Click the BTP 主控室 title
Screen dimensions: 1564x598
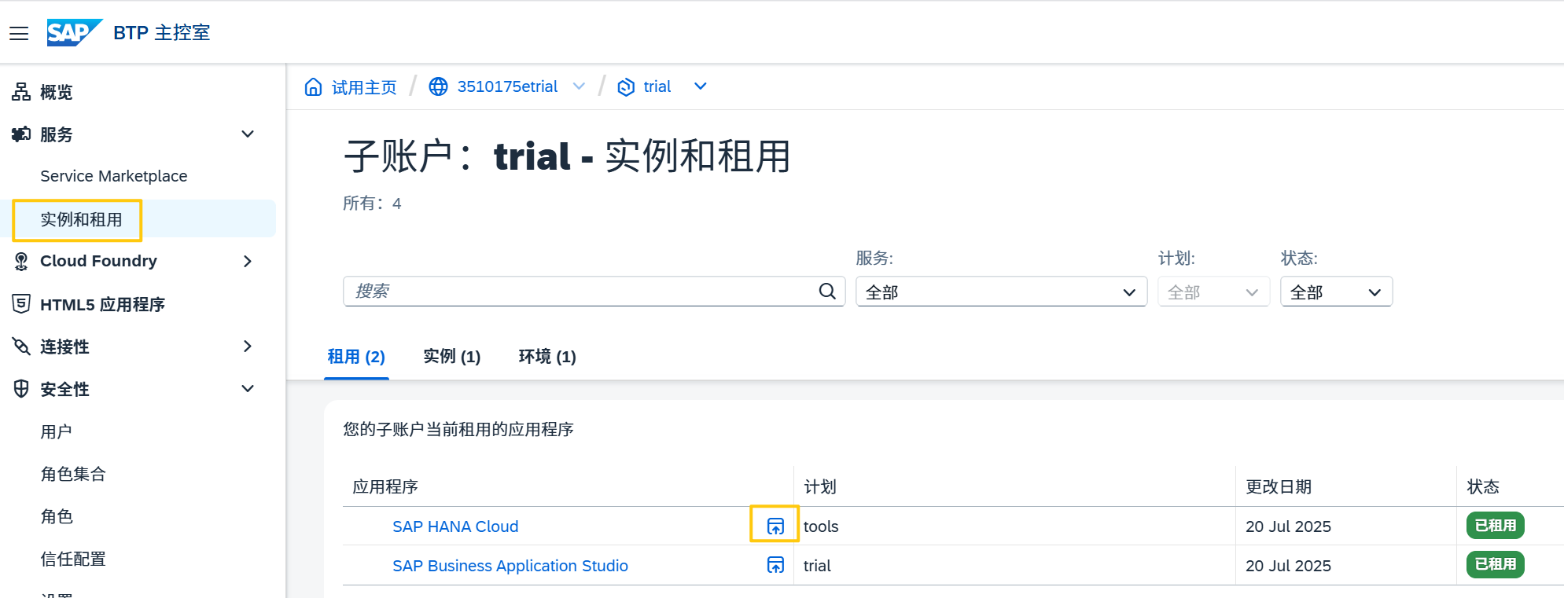tap(162, 32)
